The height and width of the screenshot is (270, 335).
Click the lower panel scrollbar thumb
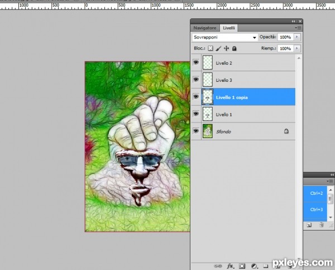coord(331,199)
